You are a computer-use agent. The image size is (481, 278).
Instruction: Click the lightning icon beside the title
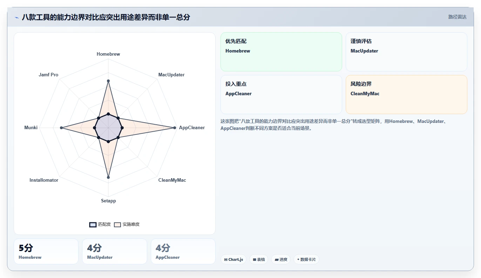[x=16, y=17]
